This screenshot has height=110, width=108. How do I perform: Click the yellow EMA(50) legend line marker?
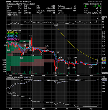(7, 32)
